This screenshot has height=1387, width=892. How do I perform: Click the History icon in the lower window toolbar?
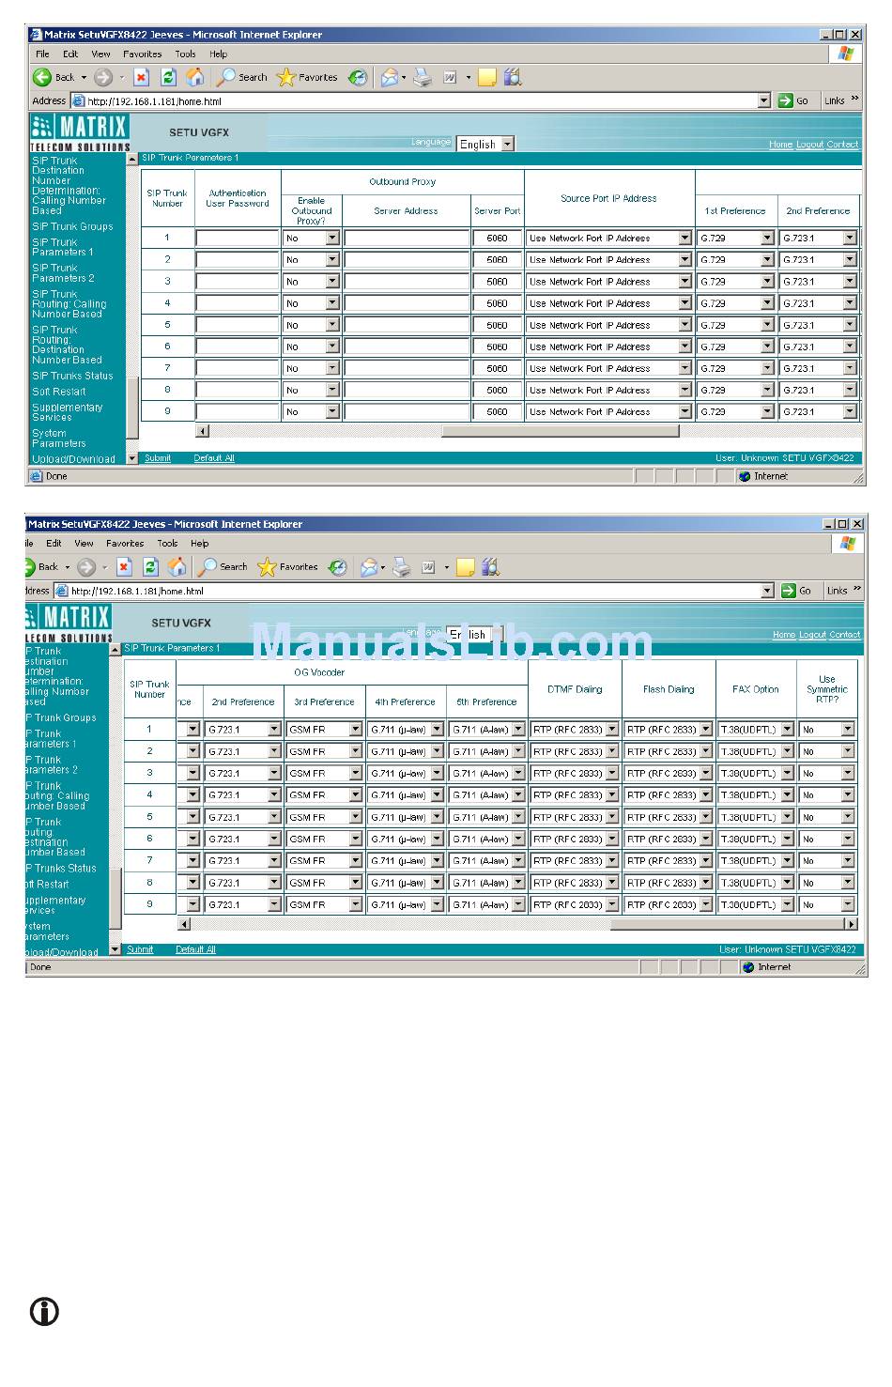coord(338,567)
